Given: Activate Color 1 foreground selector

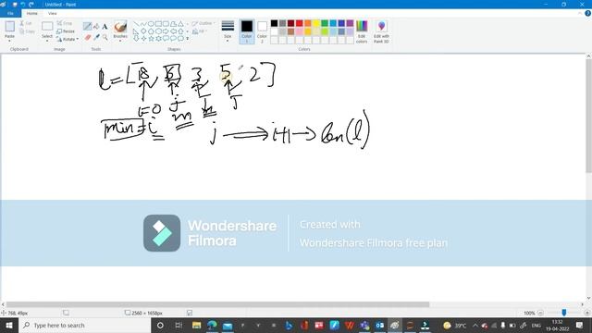Looking at the screenshot, I should [247, 31].
